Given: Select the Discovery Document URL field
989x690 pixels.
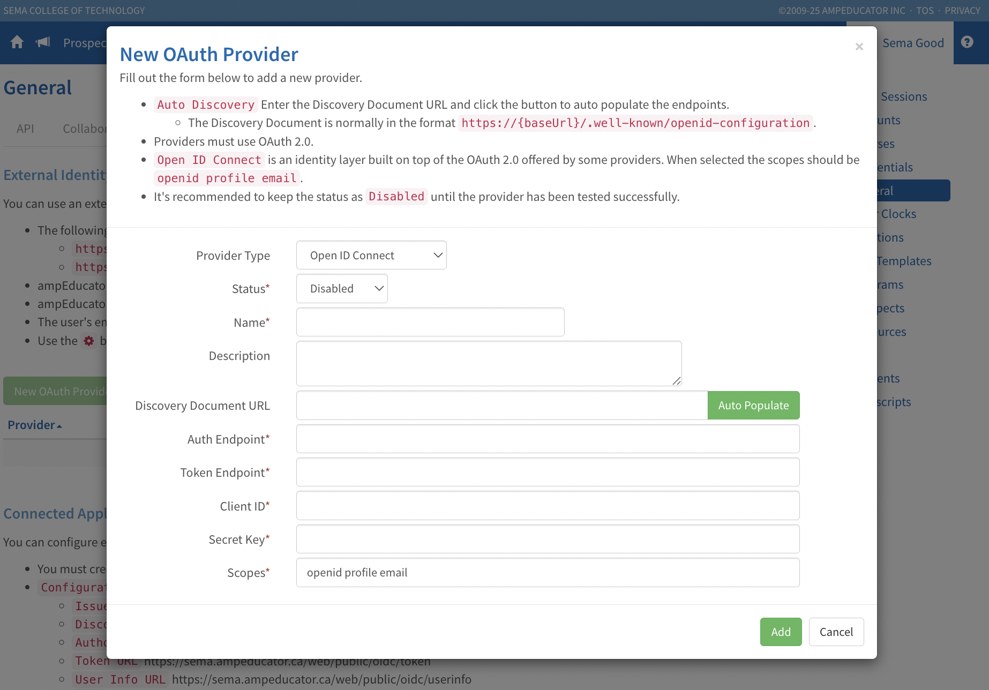Looking at the screenshot, I should [x=502, y=406].
